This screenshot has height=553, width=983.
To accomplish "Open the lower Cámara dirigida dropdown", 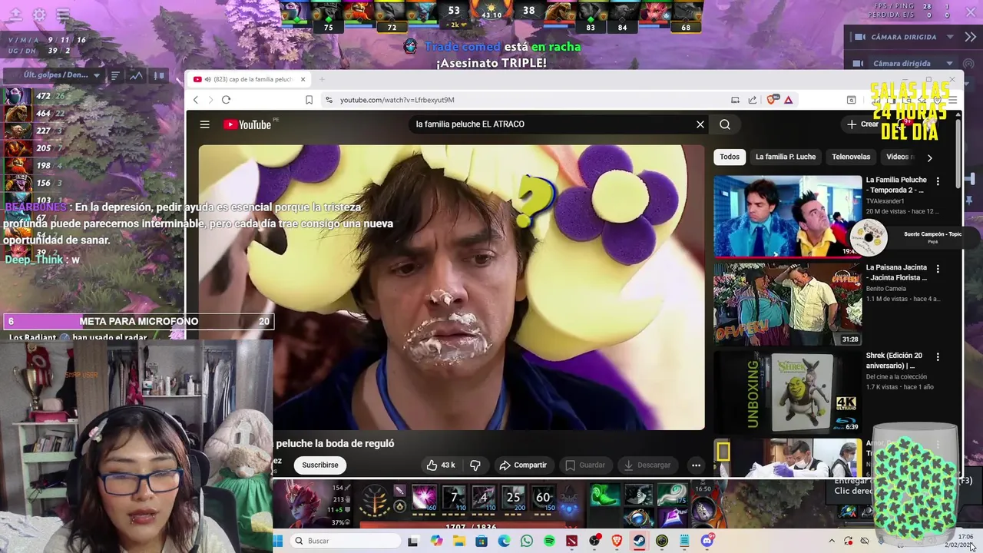I will click(x=912, y=64).
